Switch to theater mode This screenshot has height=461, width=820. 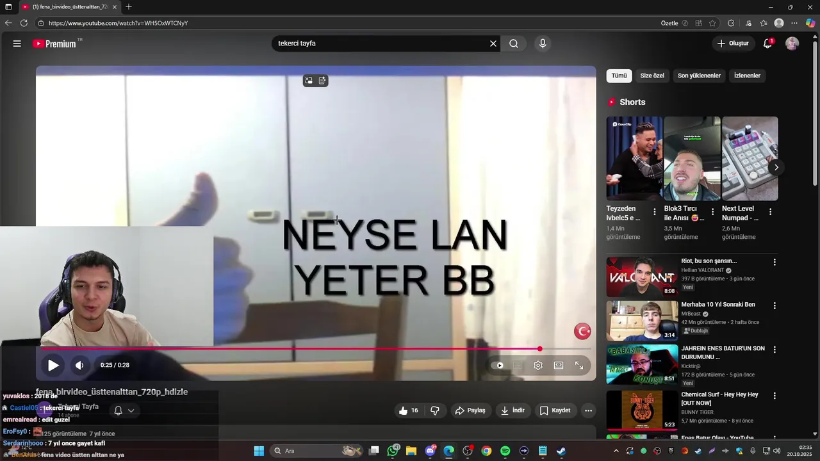click(x=559, y=365)
